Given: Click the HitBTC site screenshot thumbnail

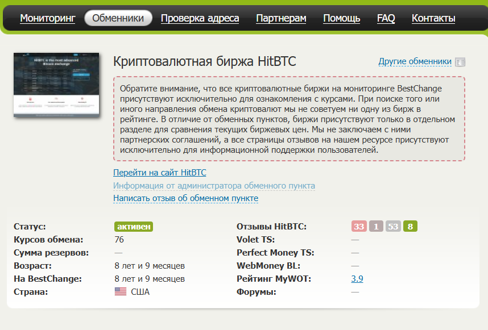Looking at the screenshot, I should pos(56,85).
